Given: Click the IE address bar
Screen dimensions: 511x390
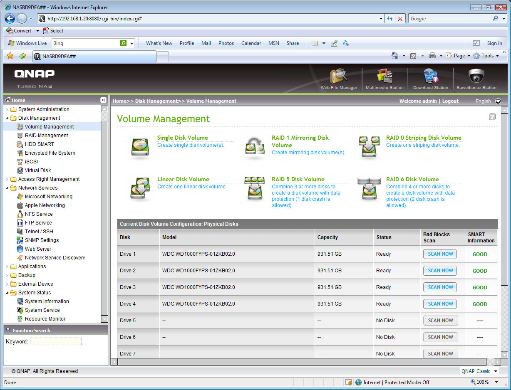Looking at the screenshot, I should point(211,19).
